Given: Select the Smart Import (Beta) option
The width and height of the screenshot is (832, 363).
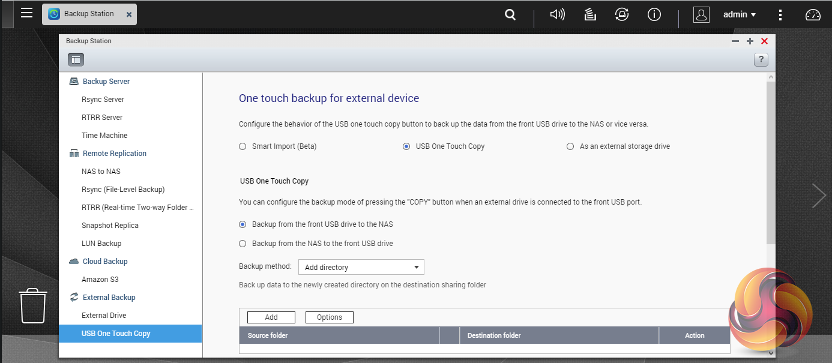Looking at the screenshot, I should (243, 146).
